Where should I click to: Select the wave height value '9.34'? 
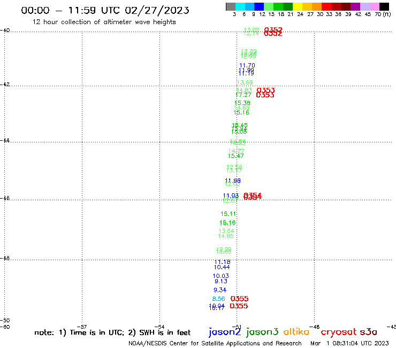point(220,290)
